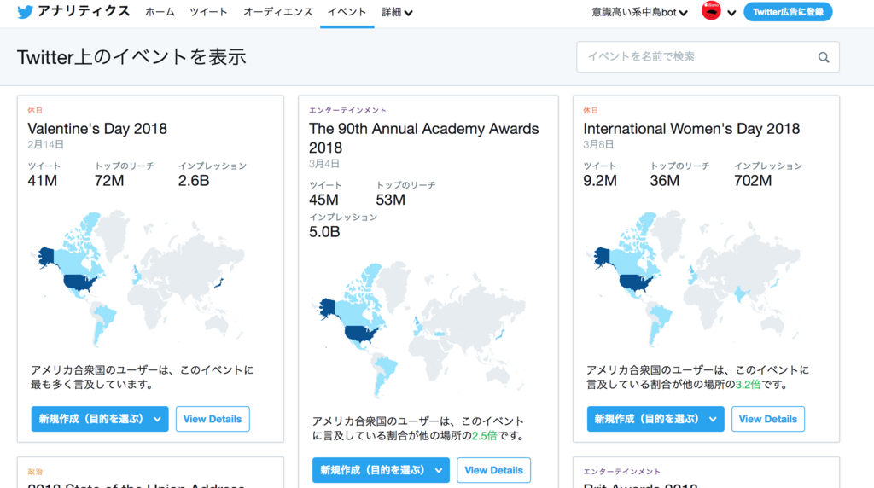Open the 意識高い系中島bot account dropdown

coord(639,12)
